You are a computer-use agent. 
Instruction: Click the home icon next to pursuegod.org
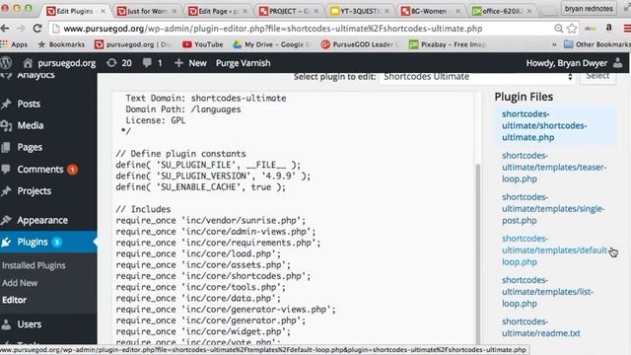(28, 63)
